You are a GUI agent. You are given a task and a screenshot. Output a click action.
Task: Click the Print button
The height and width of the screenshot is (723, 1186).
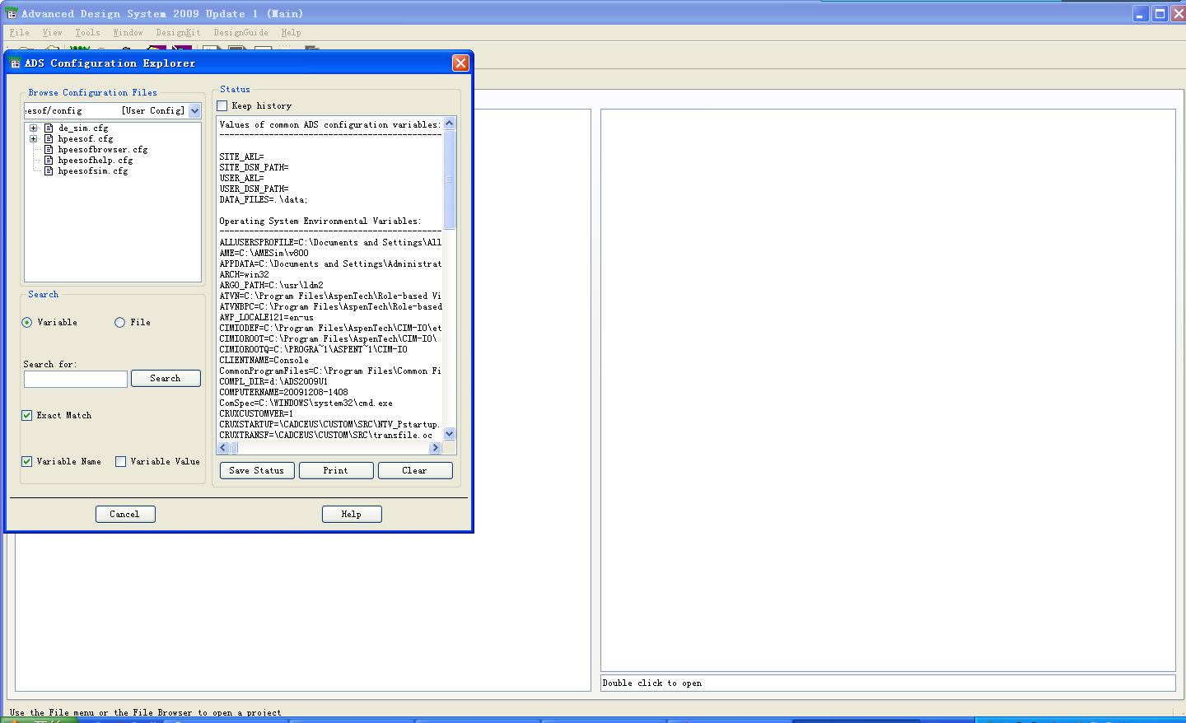(x=336, y=471)
